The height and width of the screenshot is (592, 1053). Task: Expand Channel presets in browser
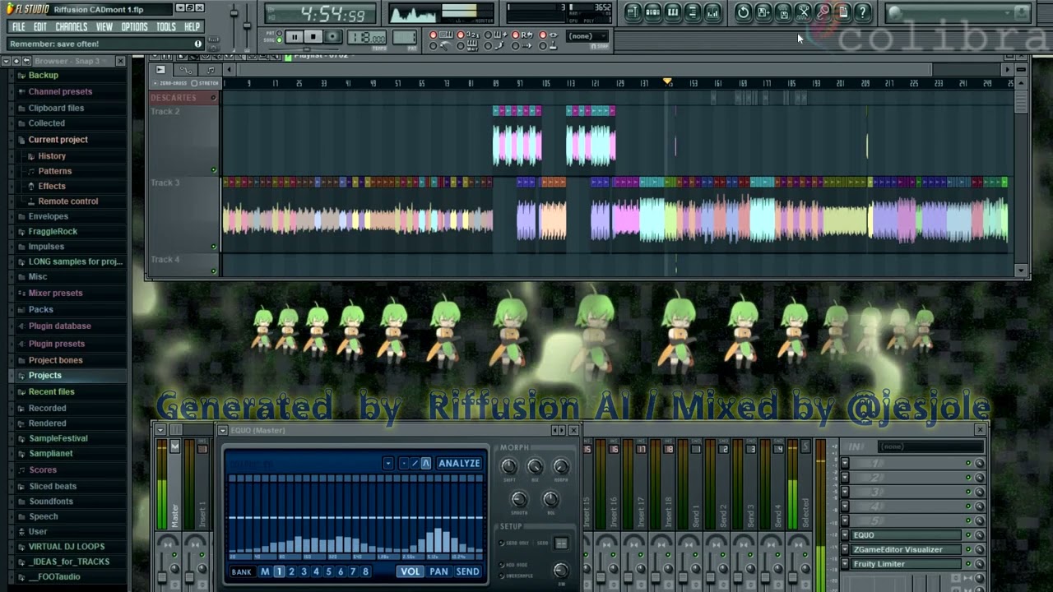(60, 91)
